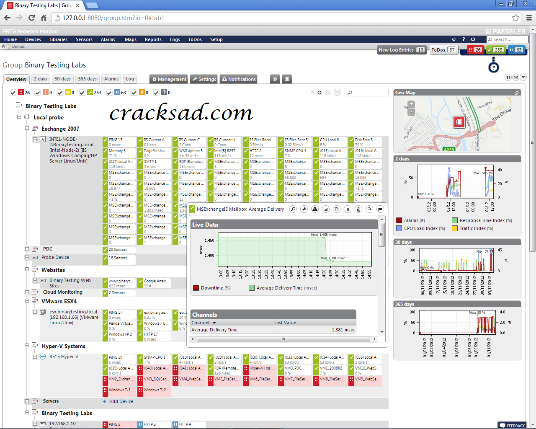
Task: Toggle the partial-down sensors filter checkbox
Action: (x=38, y=93)
